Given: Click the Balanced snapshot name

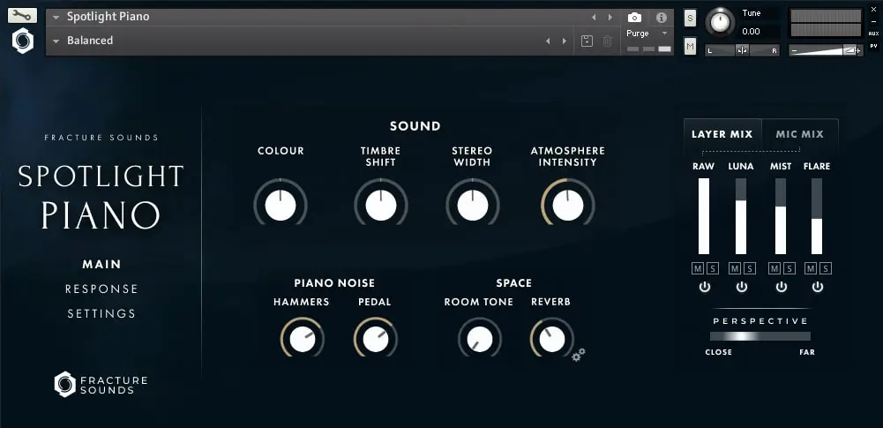Looking at the screenshot, I should 90,41.
